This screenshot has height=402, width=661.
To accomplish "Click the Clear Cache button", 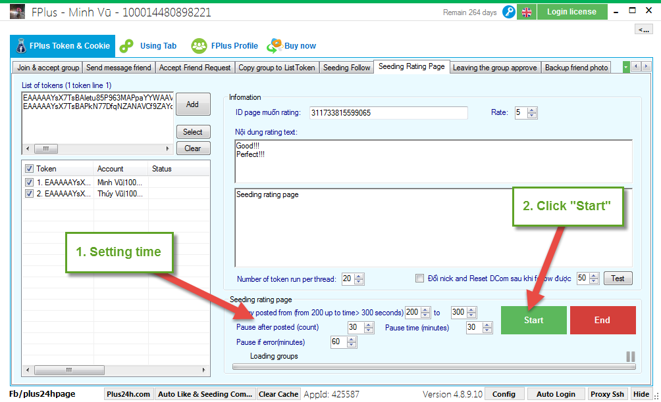I will click(278, 394).
